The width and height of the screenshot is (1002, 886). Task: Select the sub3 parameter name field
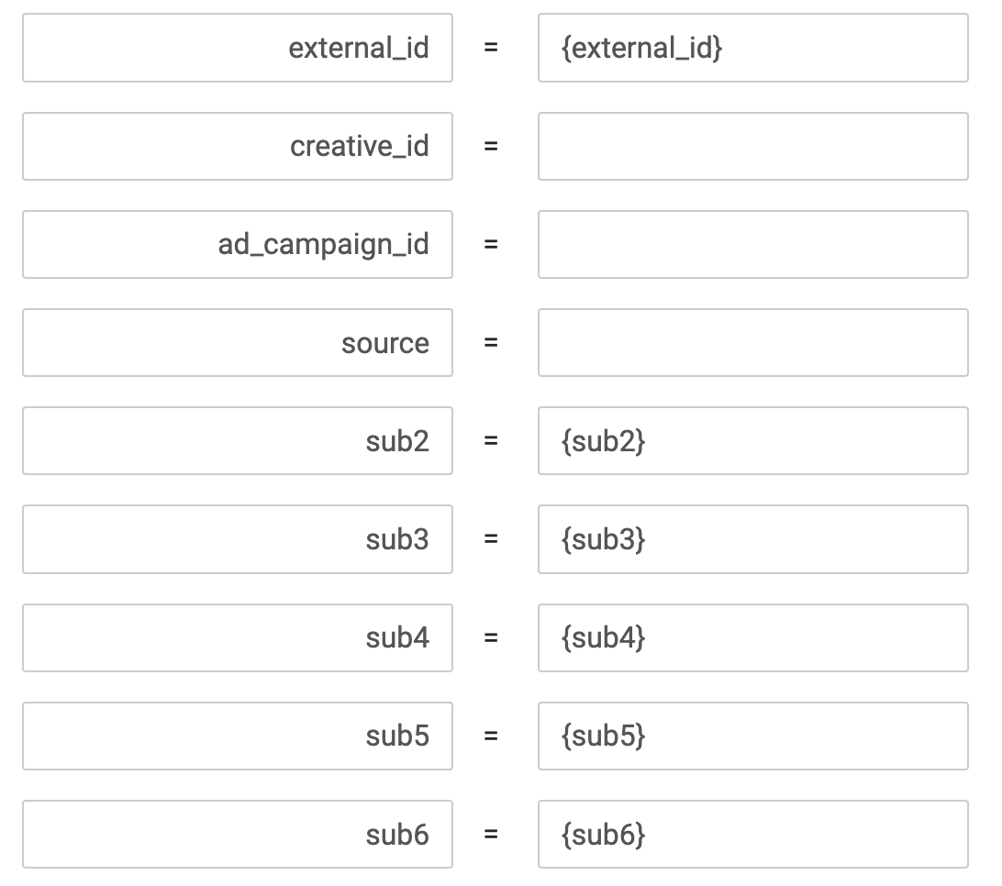point(238,539)
